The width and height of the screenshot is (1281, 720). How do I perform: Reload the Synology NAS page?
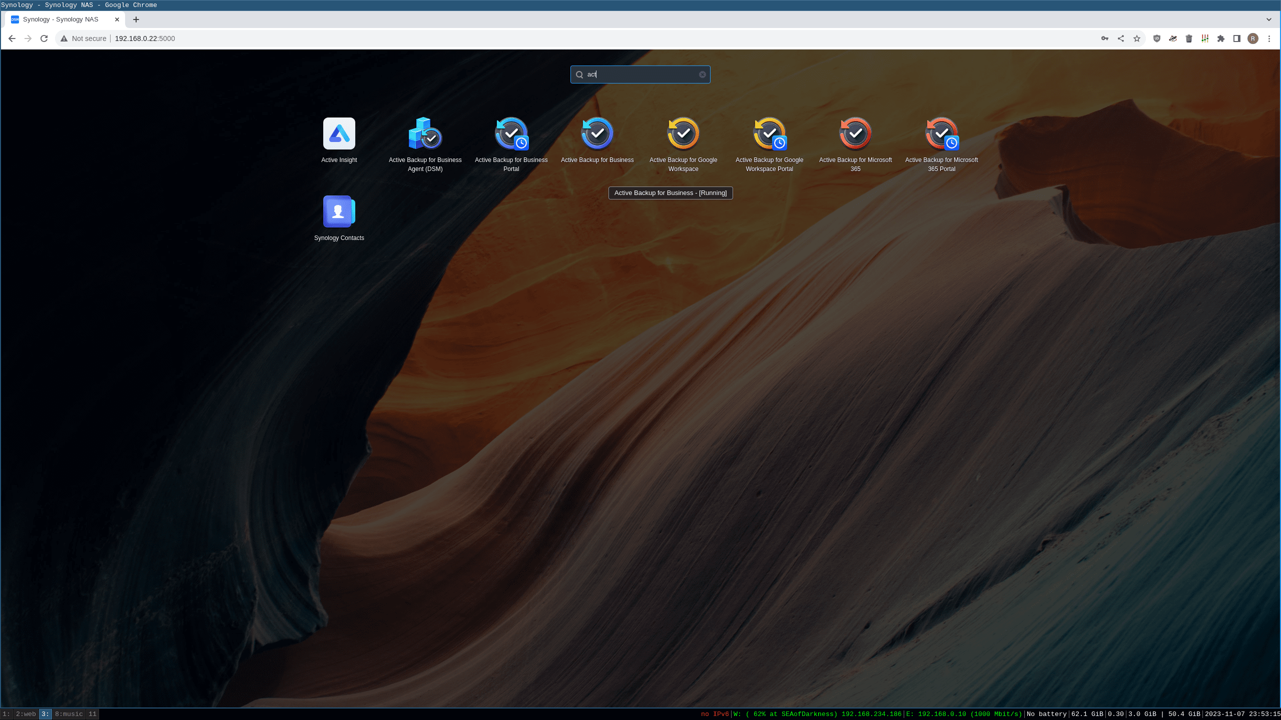(44, 38)
